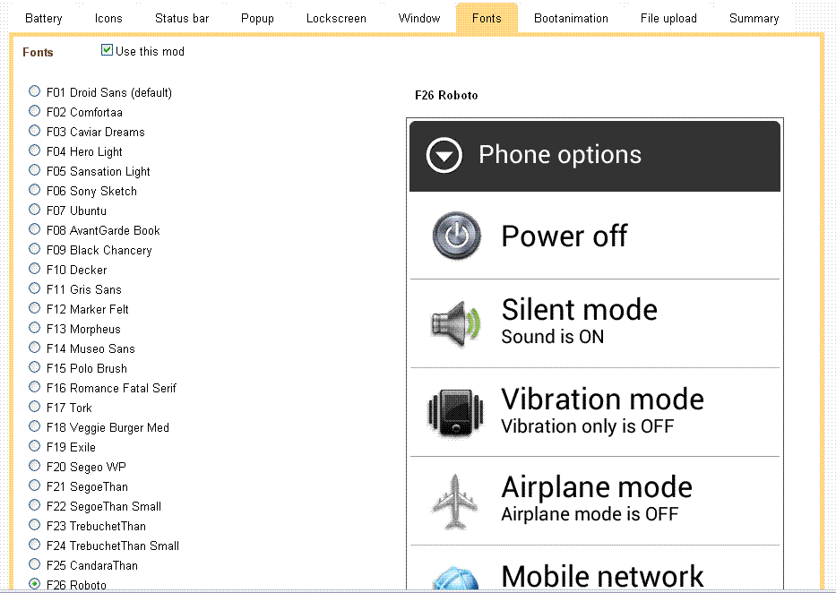Switch to the Status bar tab
The height and width of the screenshot is (593, 836).
point(182,19)
